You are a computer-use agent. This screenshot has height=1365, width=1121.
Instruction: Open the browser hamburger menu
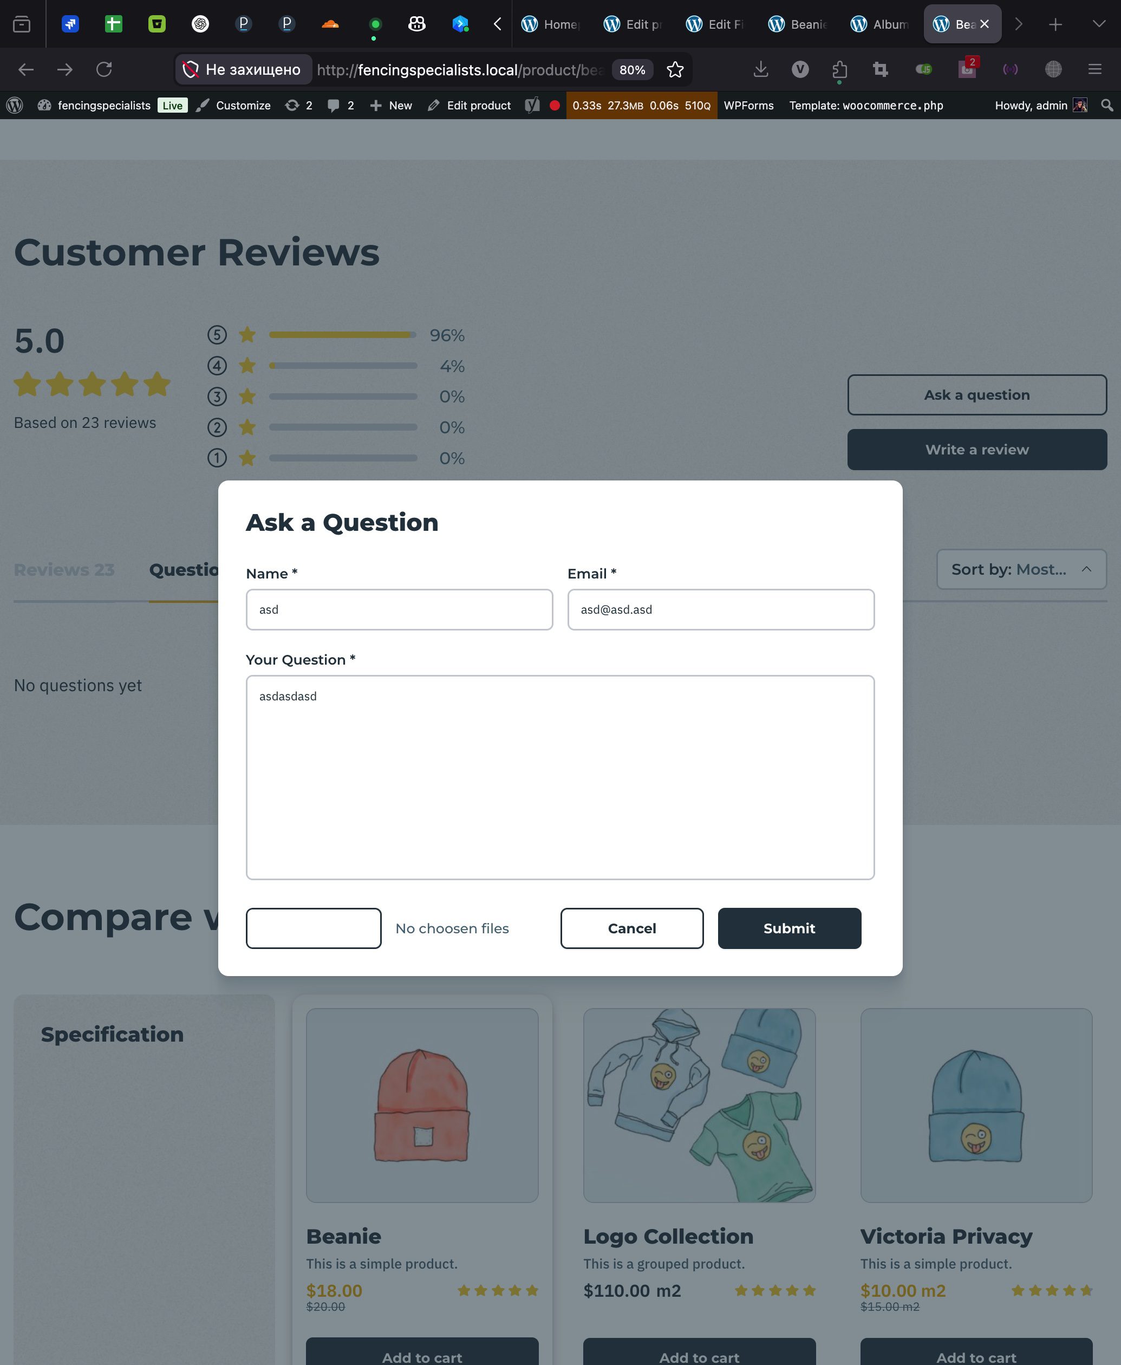[x=1094, y=69]
